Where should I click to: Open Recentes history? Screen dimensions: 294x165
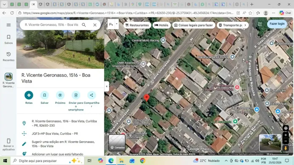[9, 57]
